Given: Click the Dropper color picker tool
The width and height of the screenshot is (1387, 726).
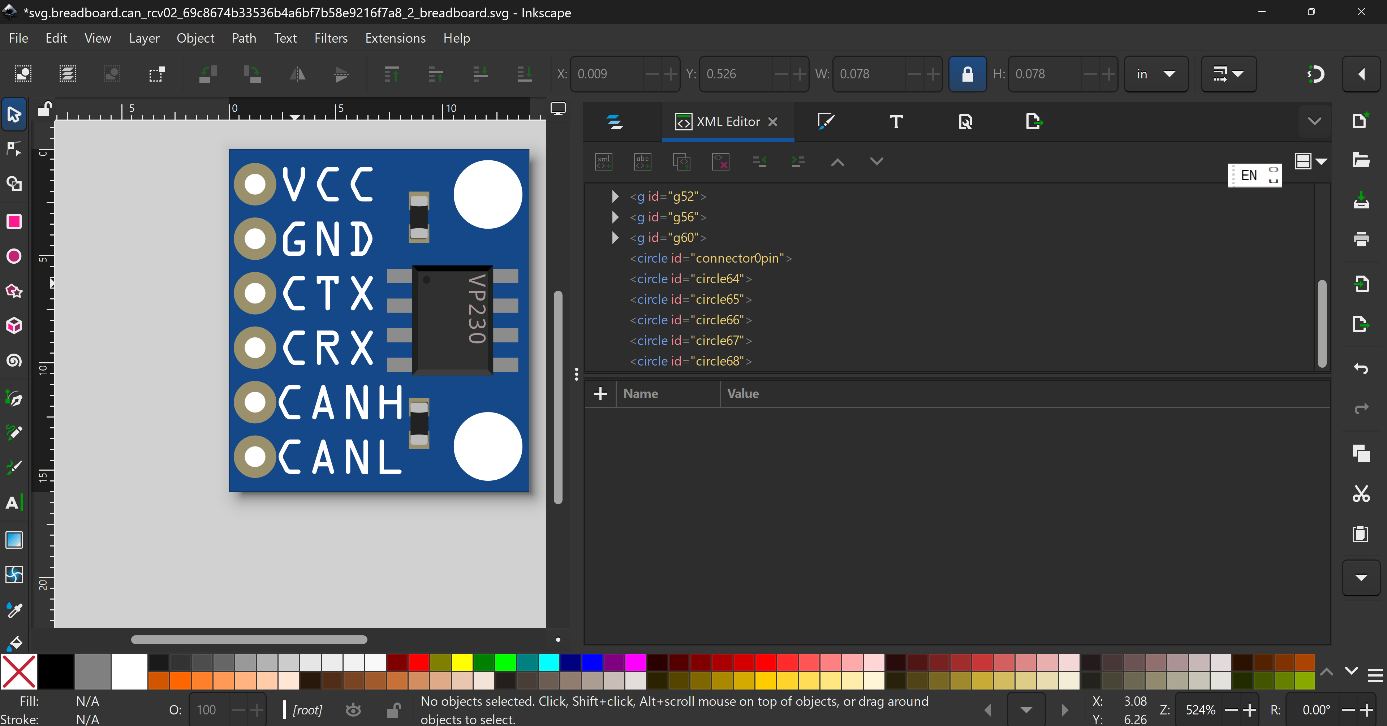Looking at the screenshot, I should 14,610.
